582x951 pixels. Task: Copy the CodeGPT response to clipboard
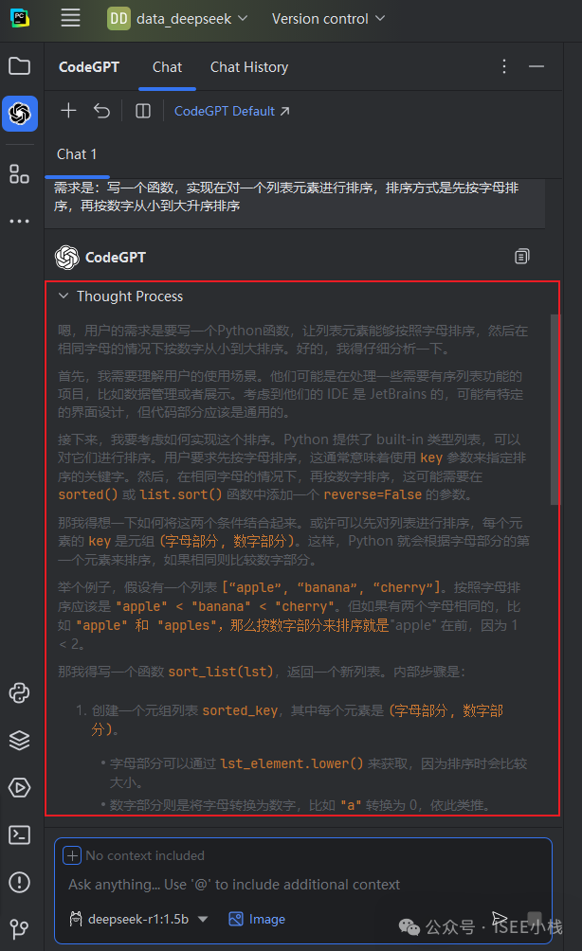point(522,257)
